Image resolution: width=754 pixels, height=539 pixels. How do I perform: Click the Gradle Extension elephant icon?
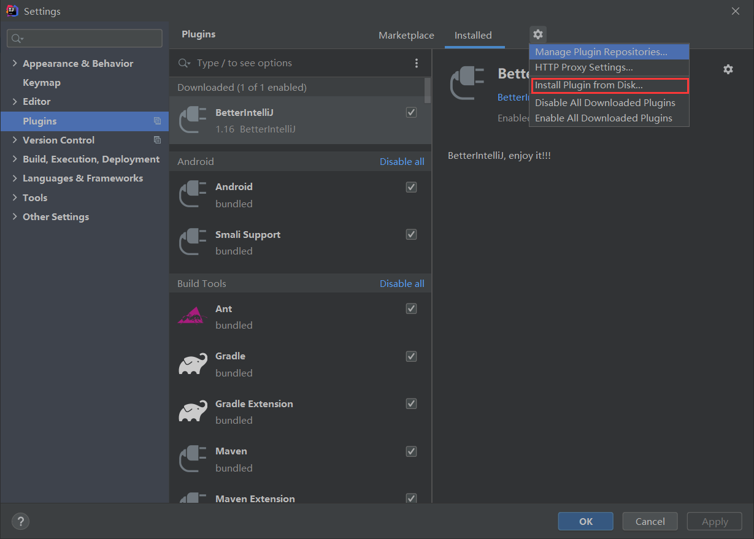[x=192, y=411]
